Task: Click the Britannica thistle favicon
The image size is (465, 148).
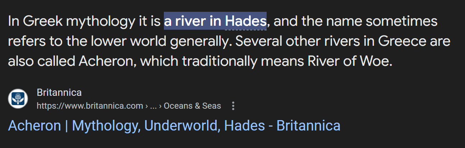Action: pyautogui.click(x=18, y=99)
